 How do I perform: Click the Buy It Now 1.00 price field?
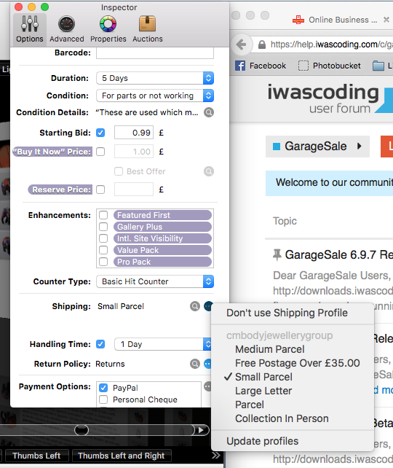click(x=134, y=152)
